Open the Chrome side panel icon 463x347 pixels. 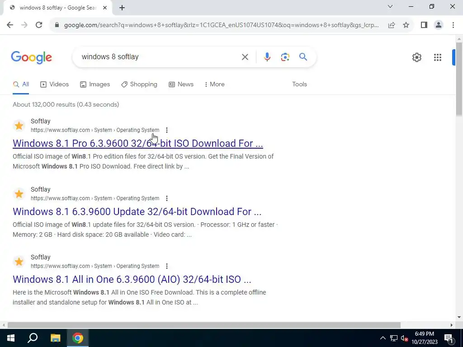click(424, 25)
